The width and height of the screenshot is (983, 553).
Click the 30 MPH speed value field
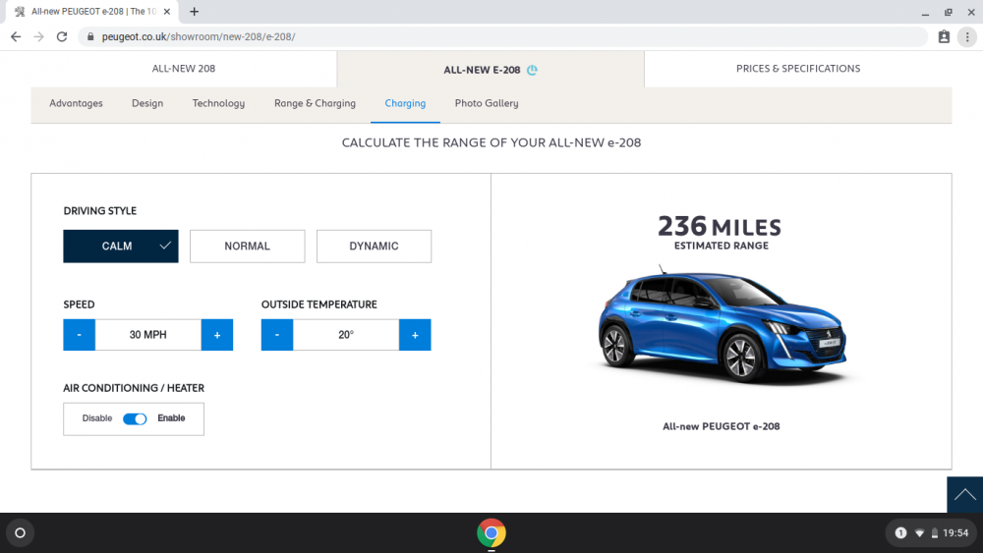(x=148, y=335)
